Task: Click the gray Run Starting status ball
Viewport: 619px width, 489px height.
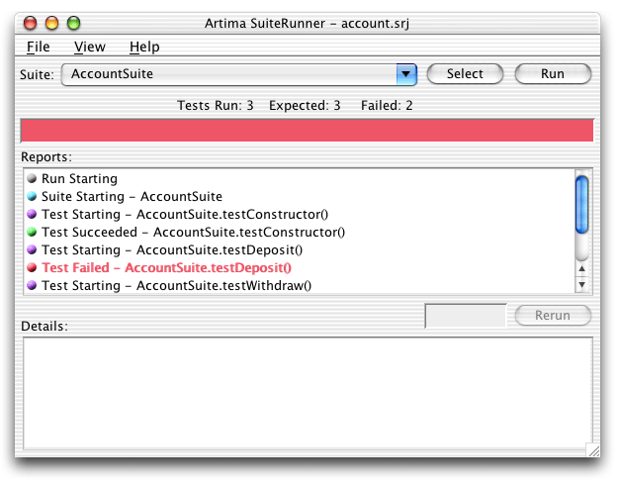Action: [32, 179]
